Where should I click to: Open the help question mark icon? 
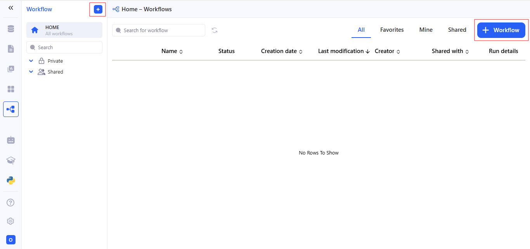(11, 203)
